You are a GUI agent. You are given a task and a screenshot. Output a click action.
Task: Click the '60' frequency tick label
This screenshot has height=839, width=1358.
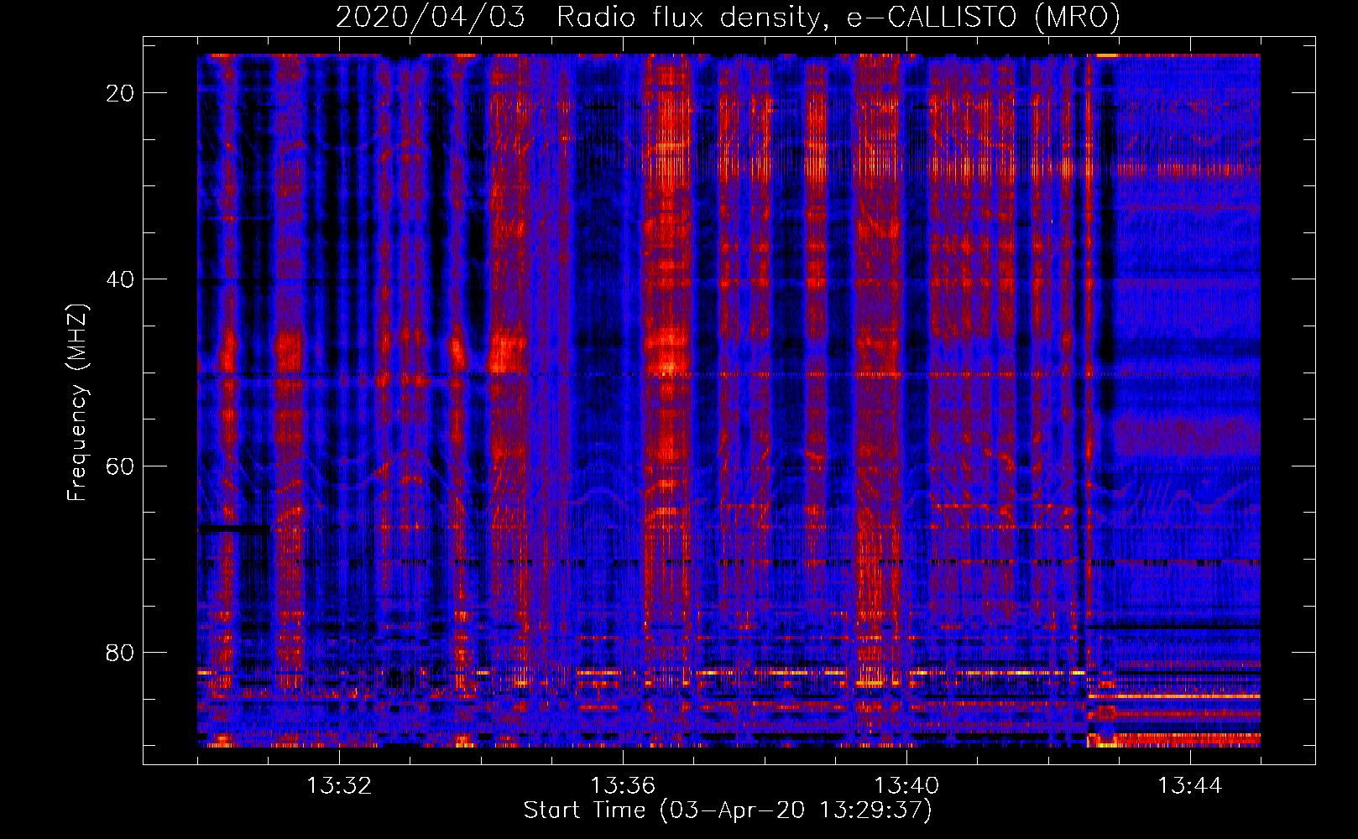coord(121,466)
